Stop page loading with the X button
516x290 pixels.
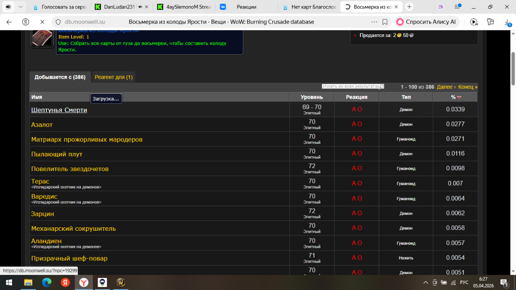click(42, 22)
